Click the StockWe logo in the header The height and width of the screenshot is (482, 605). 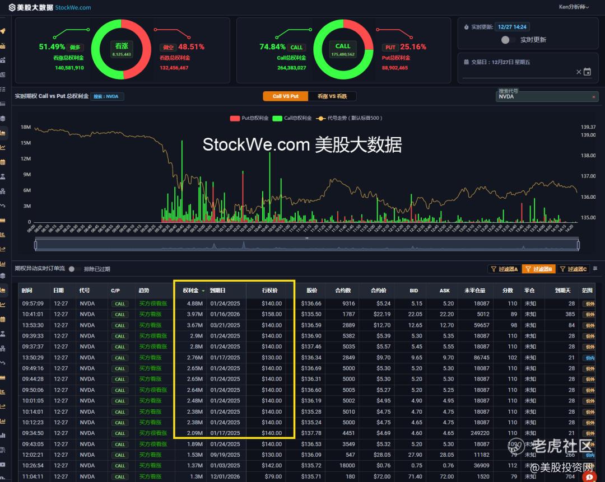click(x=50, y=7)
